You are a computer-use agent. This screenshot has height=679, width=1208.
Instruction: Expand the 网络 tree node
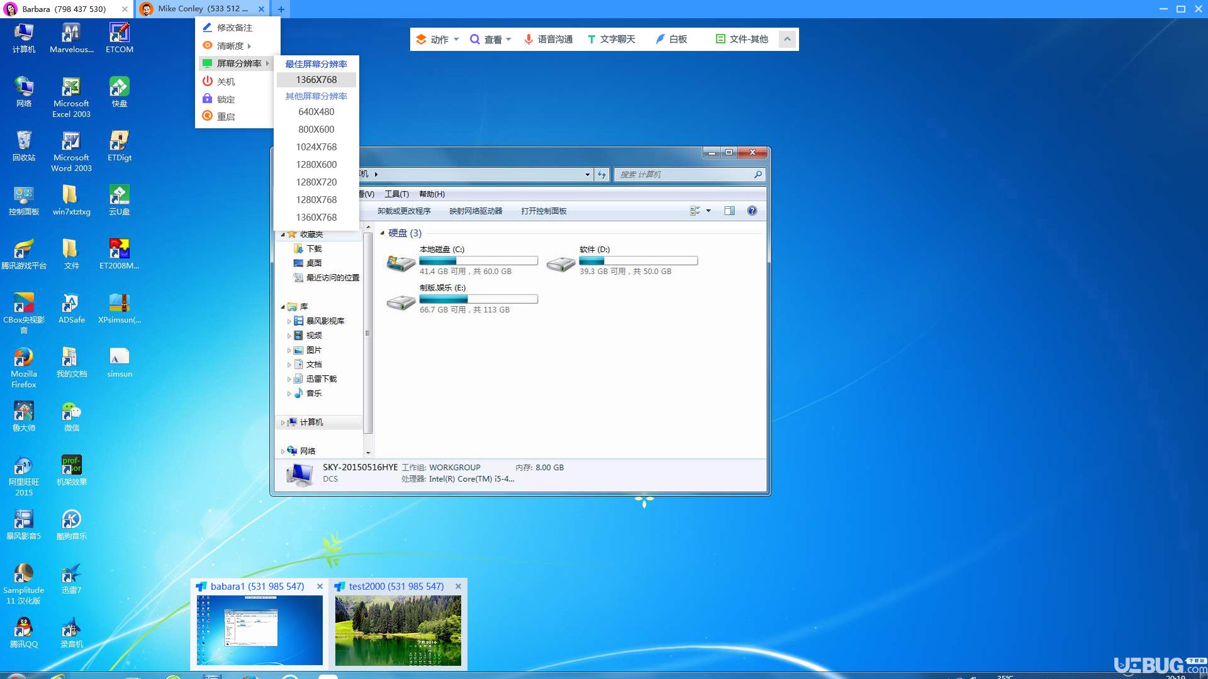click(282, 451)
